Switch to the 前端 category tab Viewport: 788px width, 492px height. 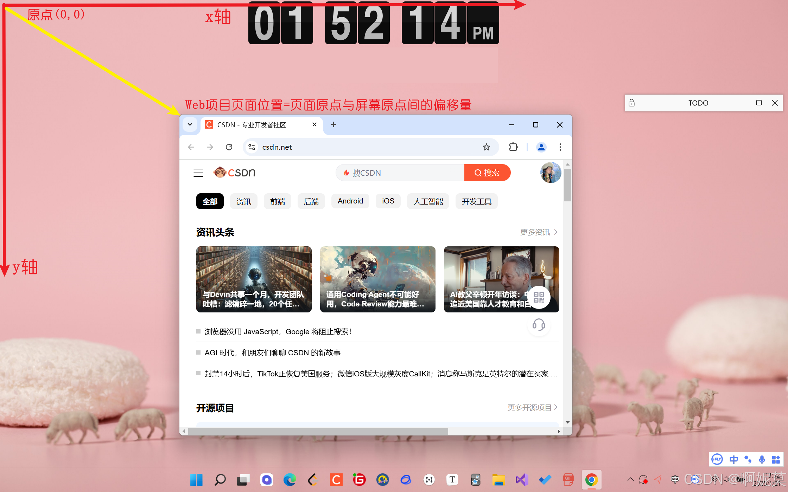(x=277, y=201)
